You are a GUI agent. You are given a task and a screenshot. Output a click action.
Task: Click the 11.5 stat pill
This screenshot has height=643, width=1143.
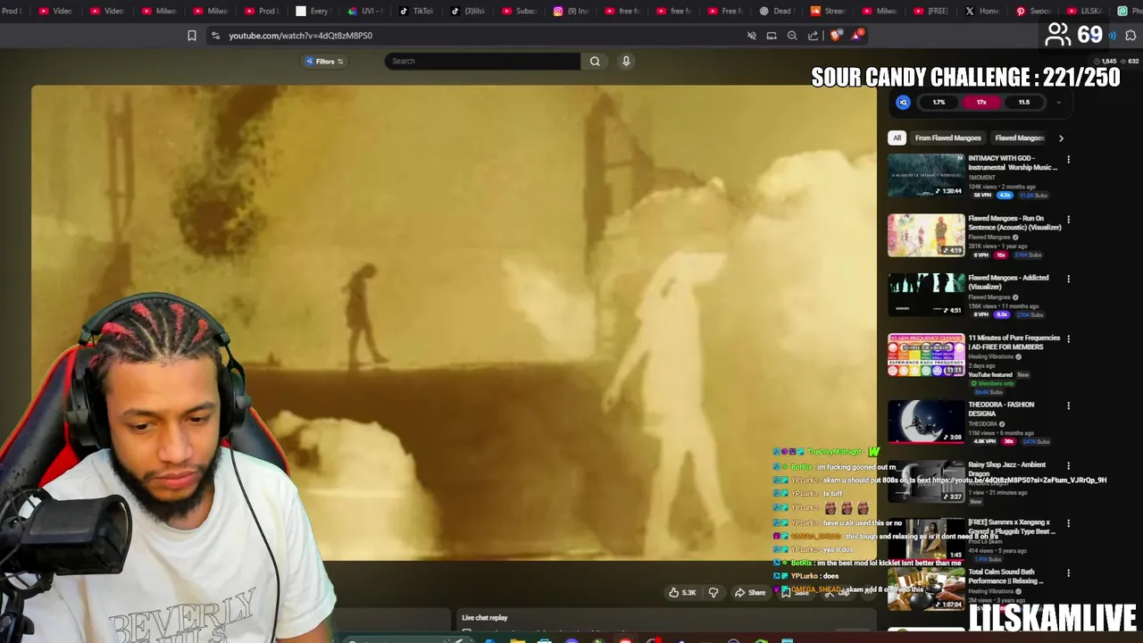pyautogui.click(x=1024, y=102)
